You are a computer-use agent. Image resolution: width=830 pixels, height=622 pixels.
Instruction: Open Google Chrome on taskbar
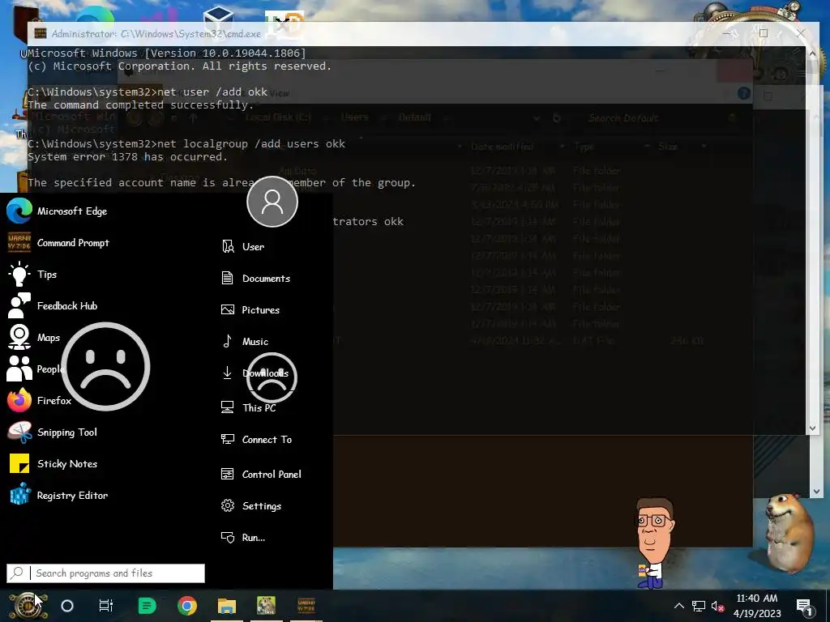[x=187, y=606]
